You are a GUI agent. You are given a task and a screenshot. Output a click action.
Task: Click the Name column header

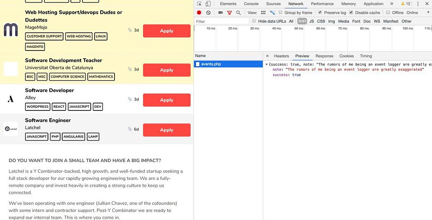click(x=229, y=56)
